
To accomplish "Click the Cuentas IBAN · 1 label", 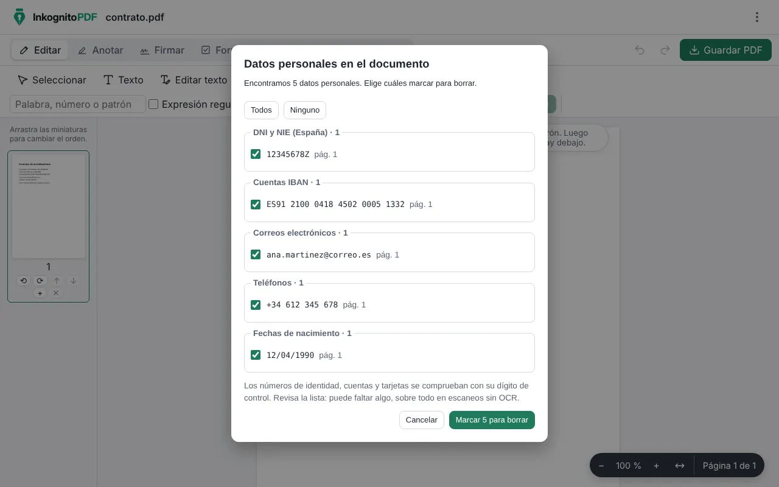I will tap(287, 182).
